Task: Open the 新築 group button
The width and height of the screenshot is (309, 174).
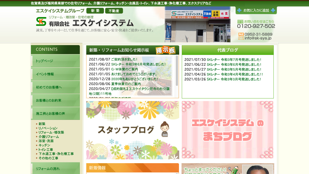Action: click(x=95, y=11)
